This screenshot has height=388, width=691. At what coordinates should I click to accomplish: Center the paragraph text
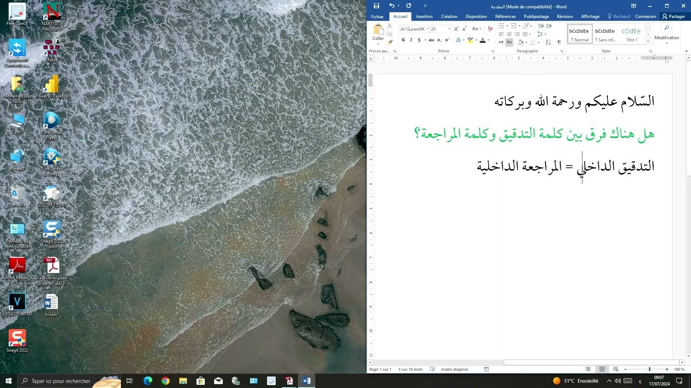point(509,34)
